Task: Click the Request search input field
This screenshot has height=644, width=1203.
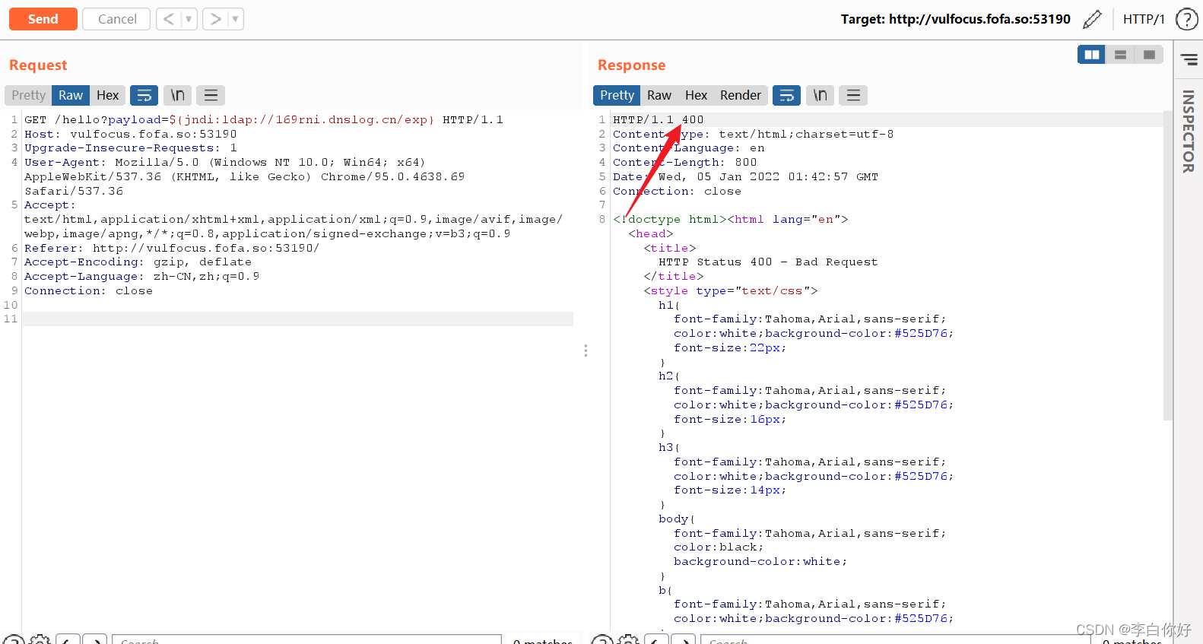Action: 306,639
